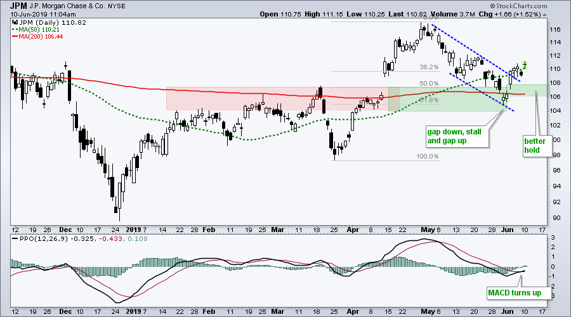This screenshot has width=571, height=317.
Task: Click the Chg +1.66 (+1.52%) value
Action: tap(510, 14)
